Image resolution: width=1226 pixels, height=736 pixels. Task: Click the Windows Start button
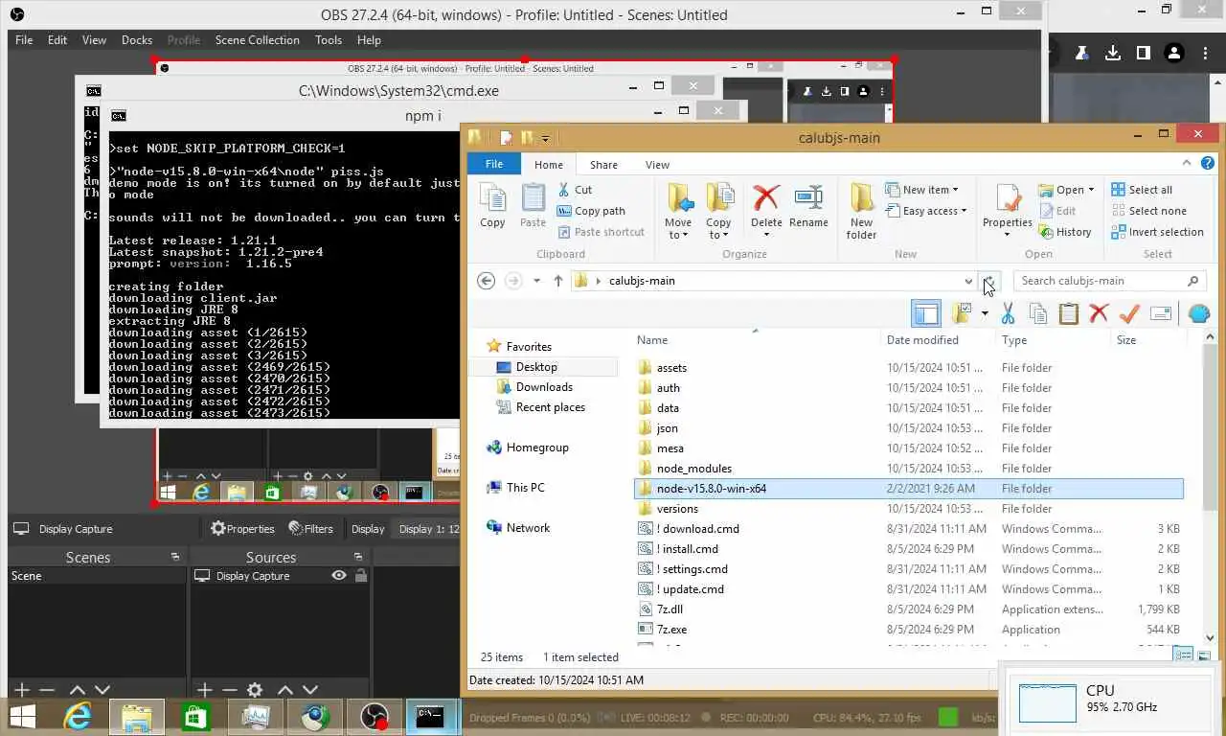[x=22, y=716]
